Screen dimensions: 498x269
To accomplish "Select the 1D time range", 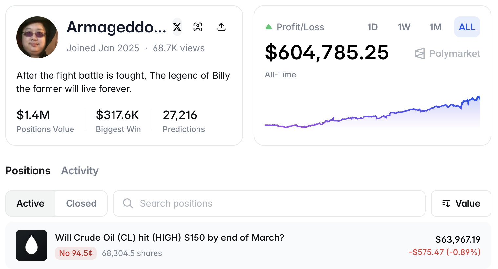I will click(x=372, y=27).
